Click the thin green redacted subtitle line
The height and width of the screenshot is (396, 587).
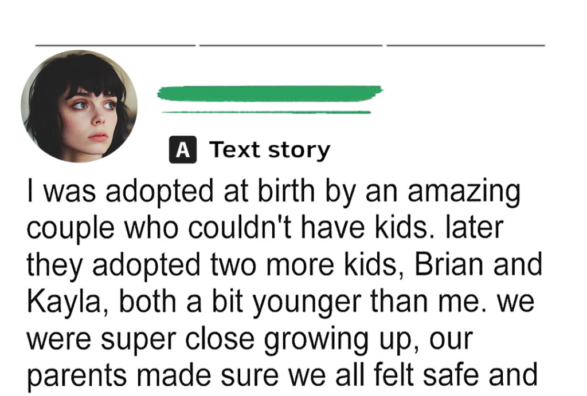(266, 112)
